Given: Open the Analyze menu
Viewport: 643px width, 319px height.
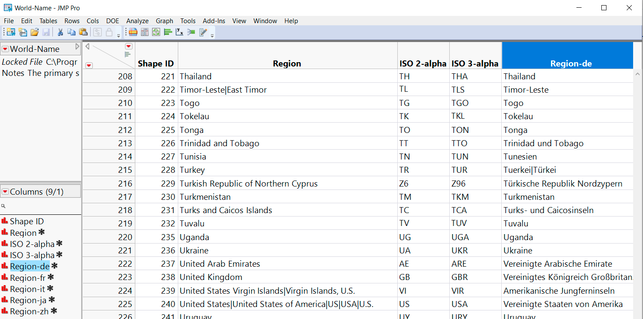Looking at the screenshot, I should (137, 21).
